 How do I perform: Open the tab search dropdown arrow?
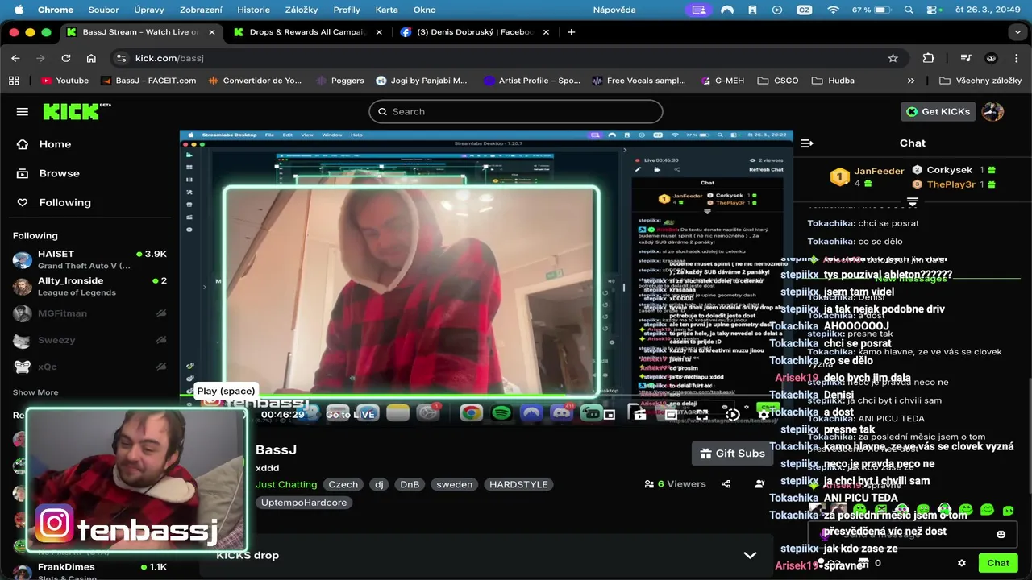click(1017, 32)
